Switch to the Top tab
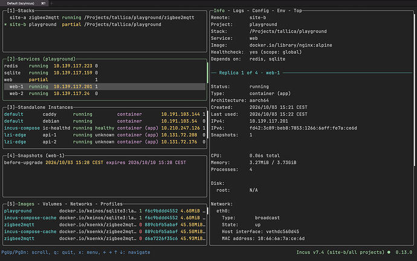 [x=297, y=11]
